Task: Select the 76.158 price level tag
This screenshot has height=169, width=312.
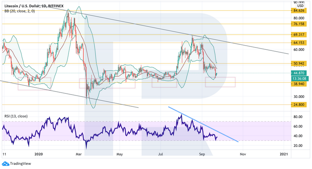Action: pyautogui.click(x=300, y=24)
